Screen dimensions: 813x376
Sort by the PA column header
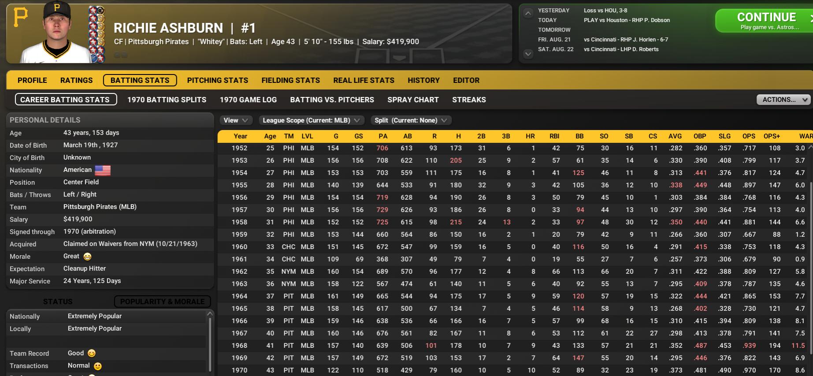pos(383,136)
